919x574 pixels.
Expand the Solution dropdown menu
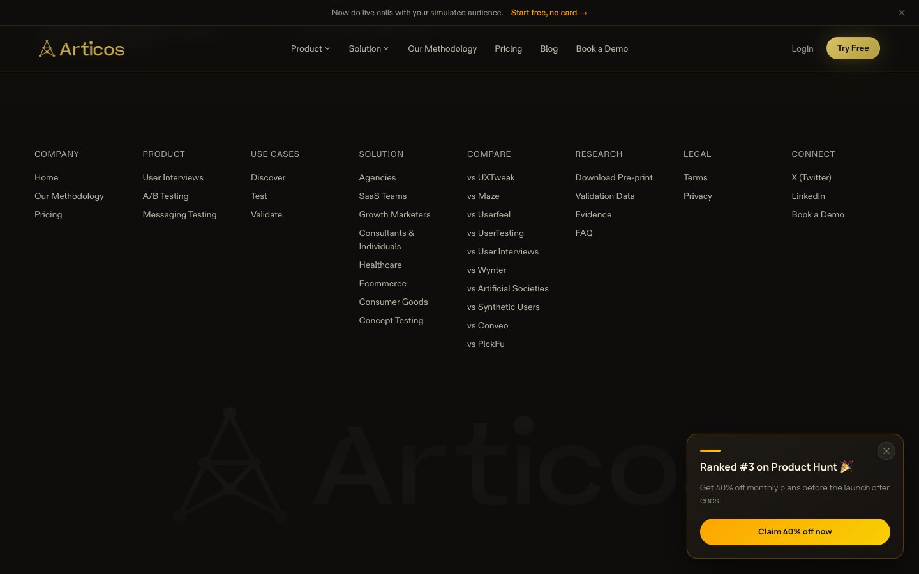368,48
